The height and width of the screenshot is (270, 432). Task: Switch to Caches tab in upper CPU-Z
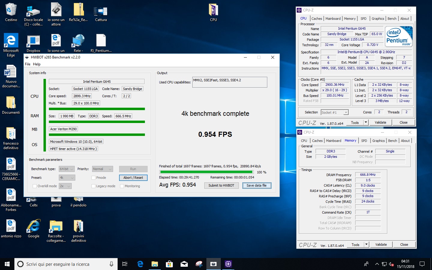point(316,19)
